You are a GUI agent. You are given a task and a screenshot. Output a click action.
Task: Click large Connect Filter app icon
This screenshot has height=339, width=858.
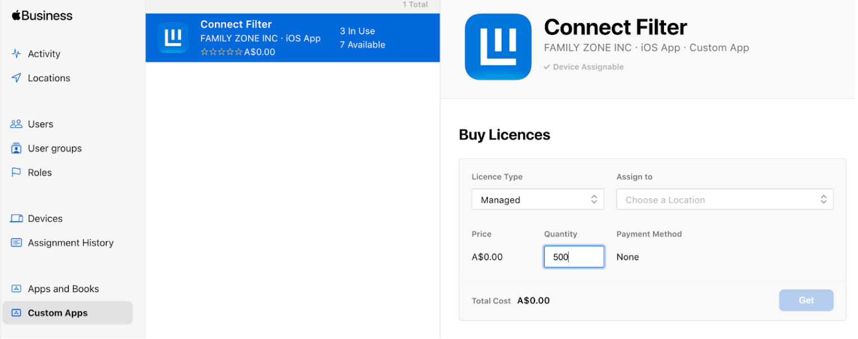(x=498, y=47)
